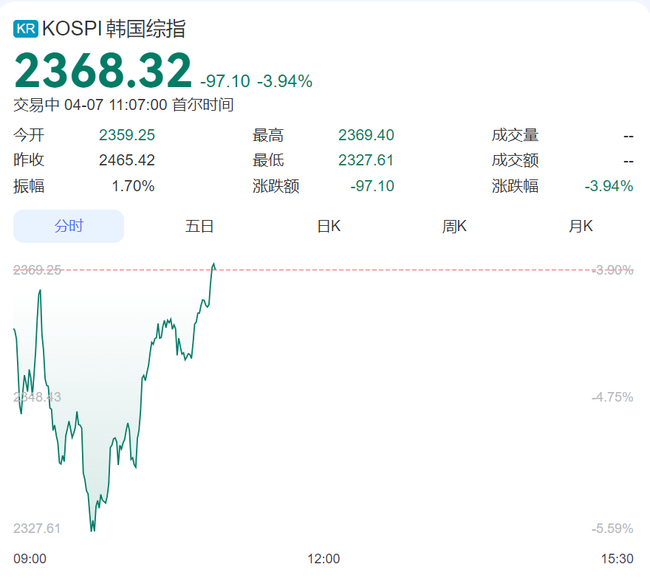650x581 pixels.
Task: Select the 分时 intraday chart tab
Action: pos(69,226)
